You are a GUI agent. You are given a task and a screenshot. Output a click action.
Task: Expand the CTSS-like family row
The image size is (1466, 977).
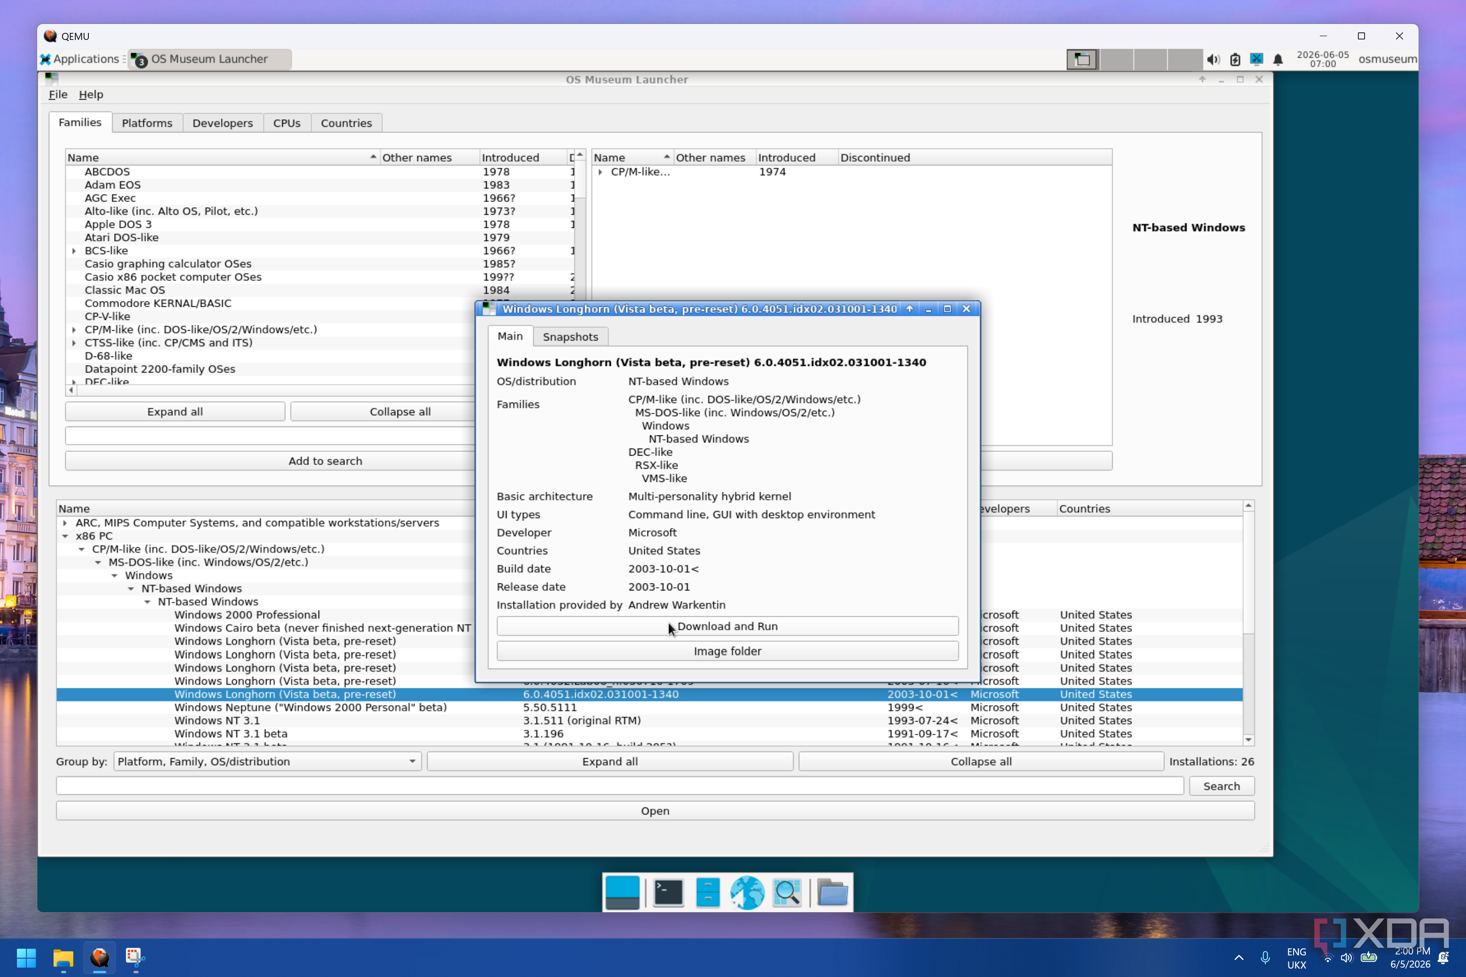click(x=74, y=343)
